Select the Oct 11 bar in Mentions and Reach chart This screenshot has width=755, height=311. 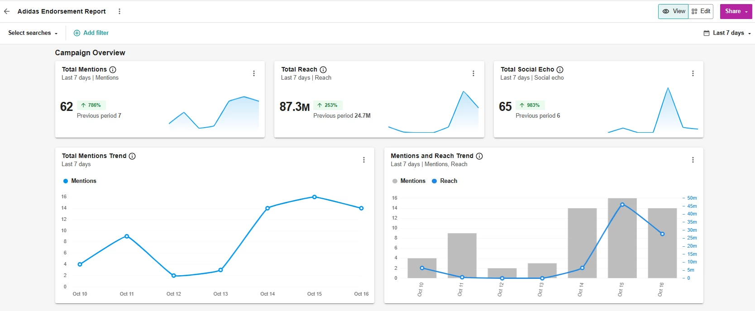(462, 256)
